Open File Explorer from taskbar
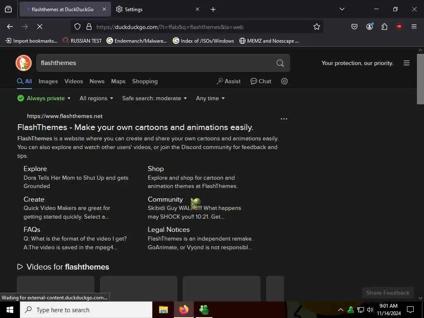Screen dimensions: 424x318 [x=163, y=310]
